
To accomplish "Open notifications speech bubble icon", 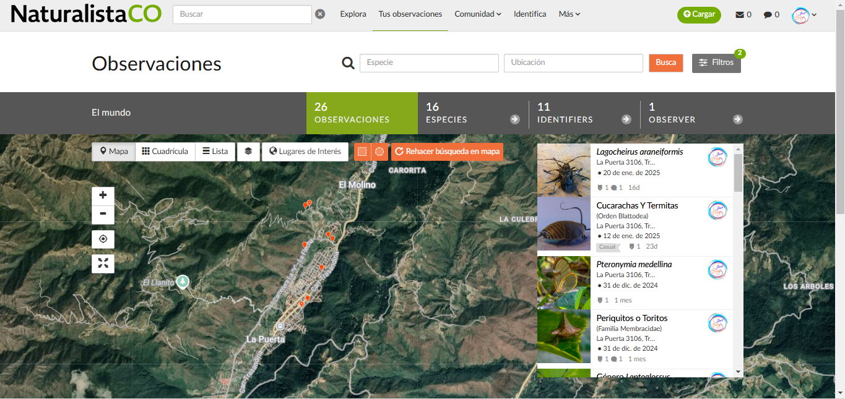I will [x=768, y=15].
